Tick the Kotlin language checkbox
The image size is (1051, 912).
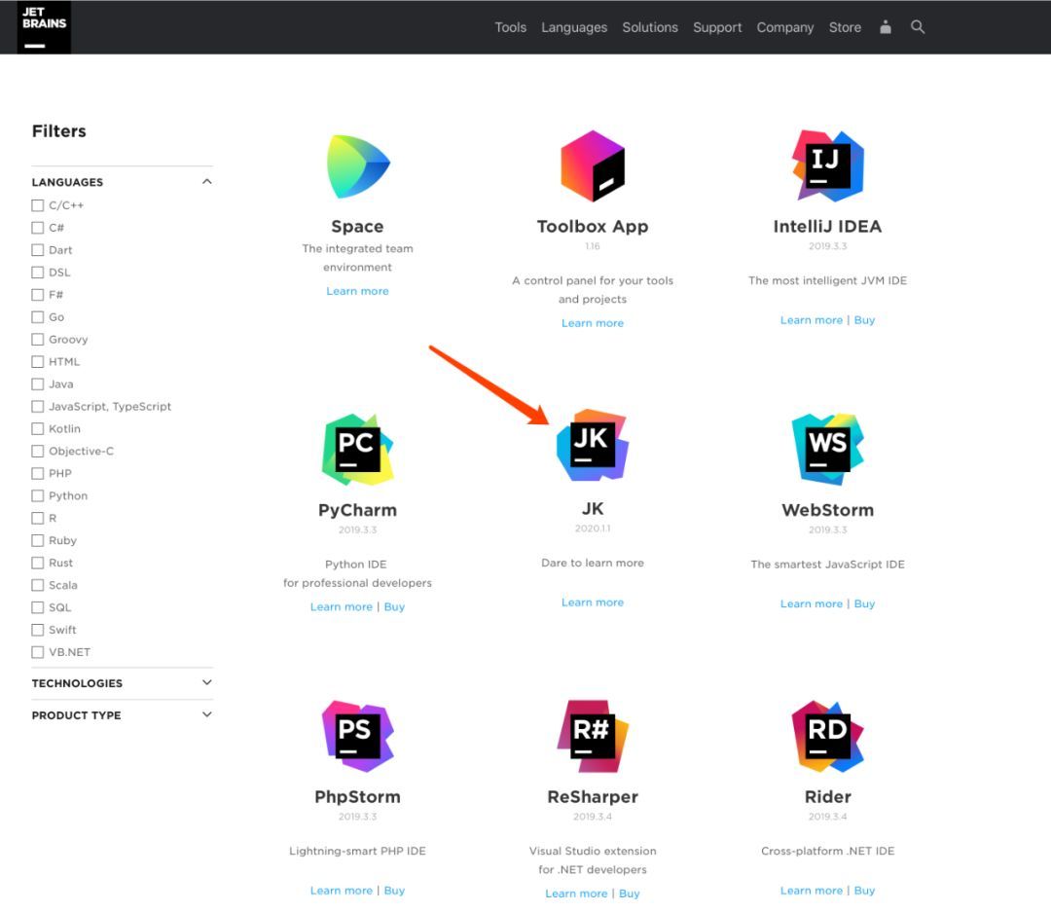tap(38, 428)
